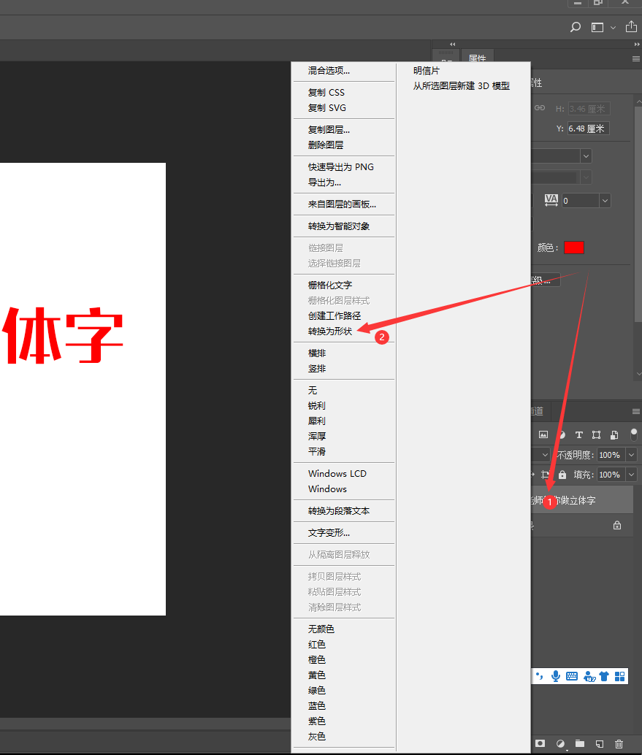Click the VA tracking icon

point(551,200)
